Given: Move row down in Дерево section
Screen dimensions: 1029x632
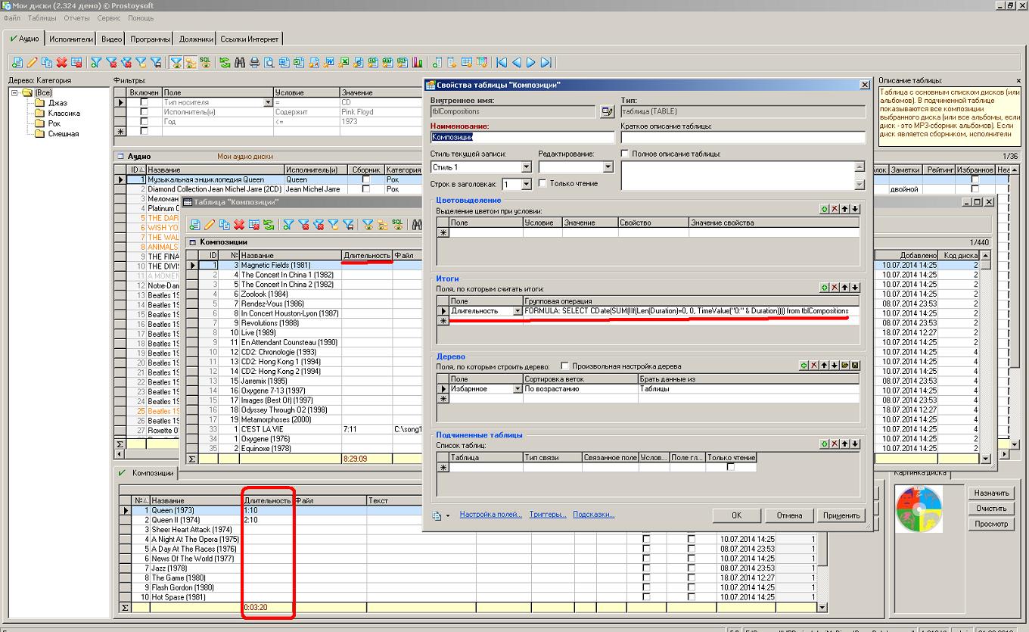Looking at the screenshot, I should (x=835, y=365).
